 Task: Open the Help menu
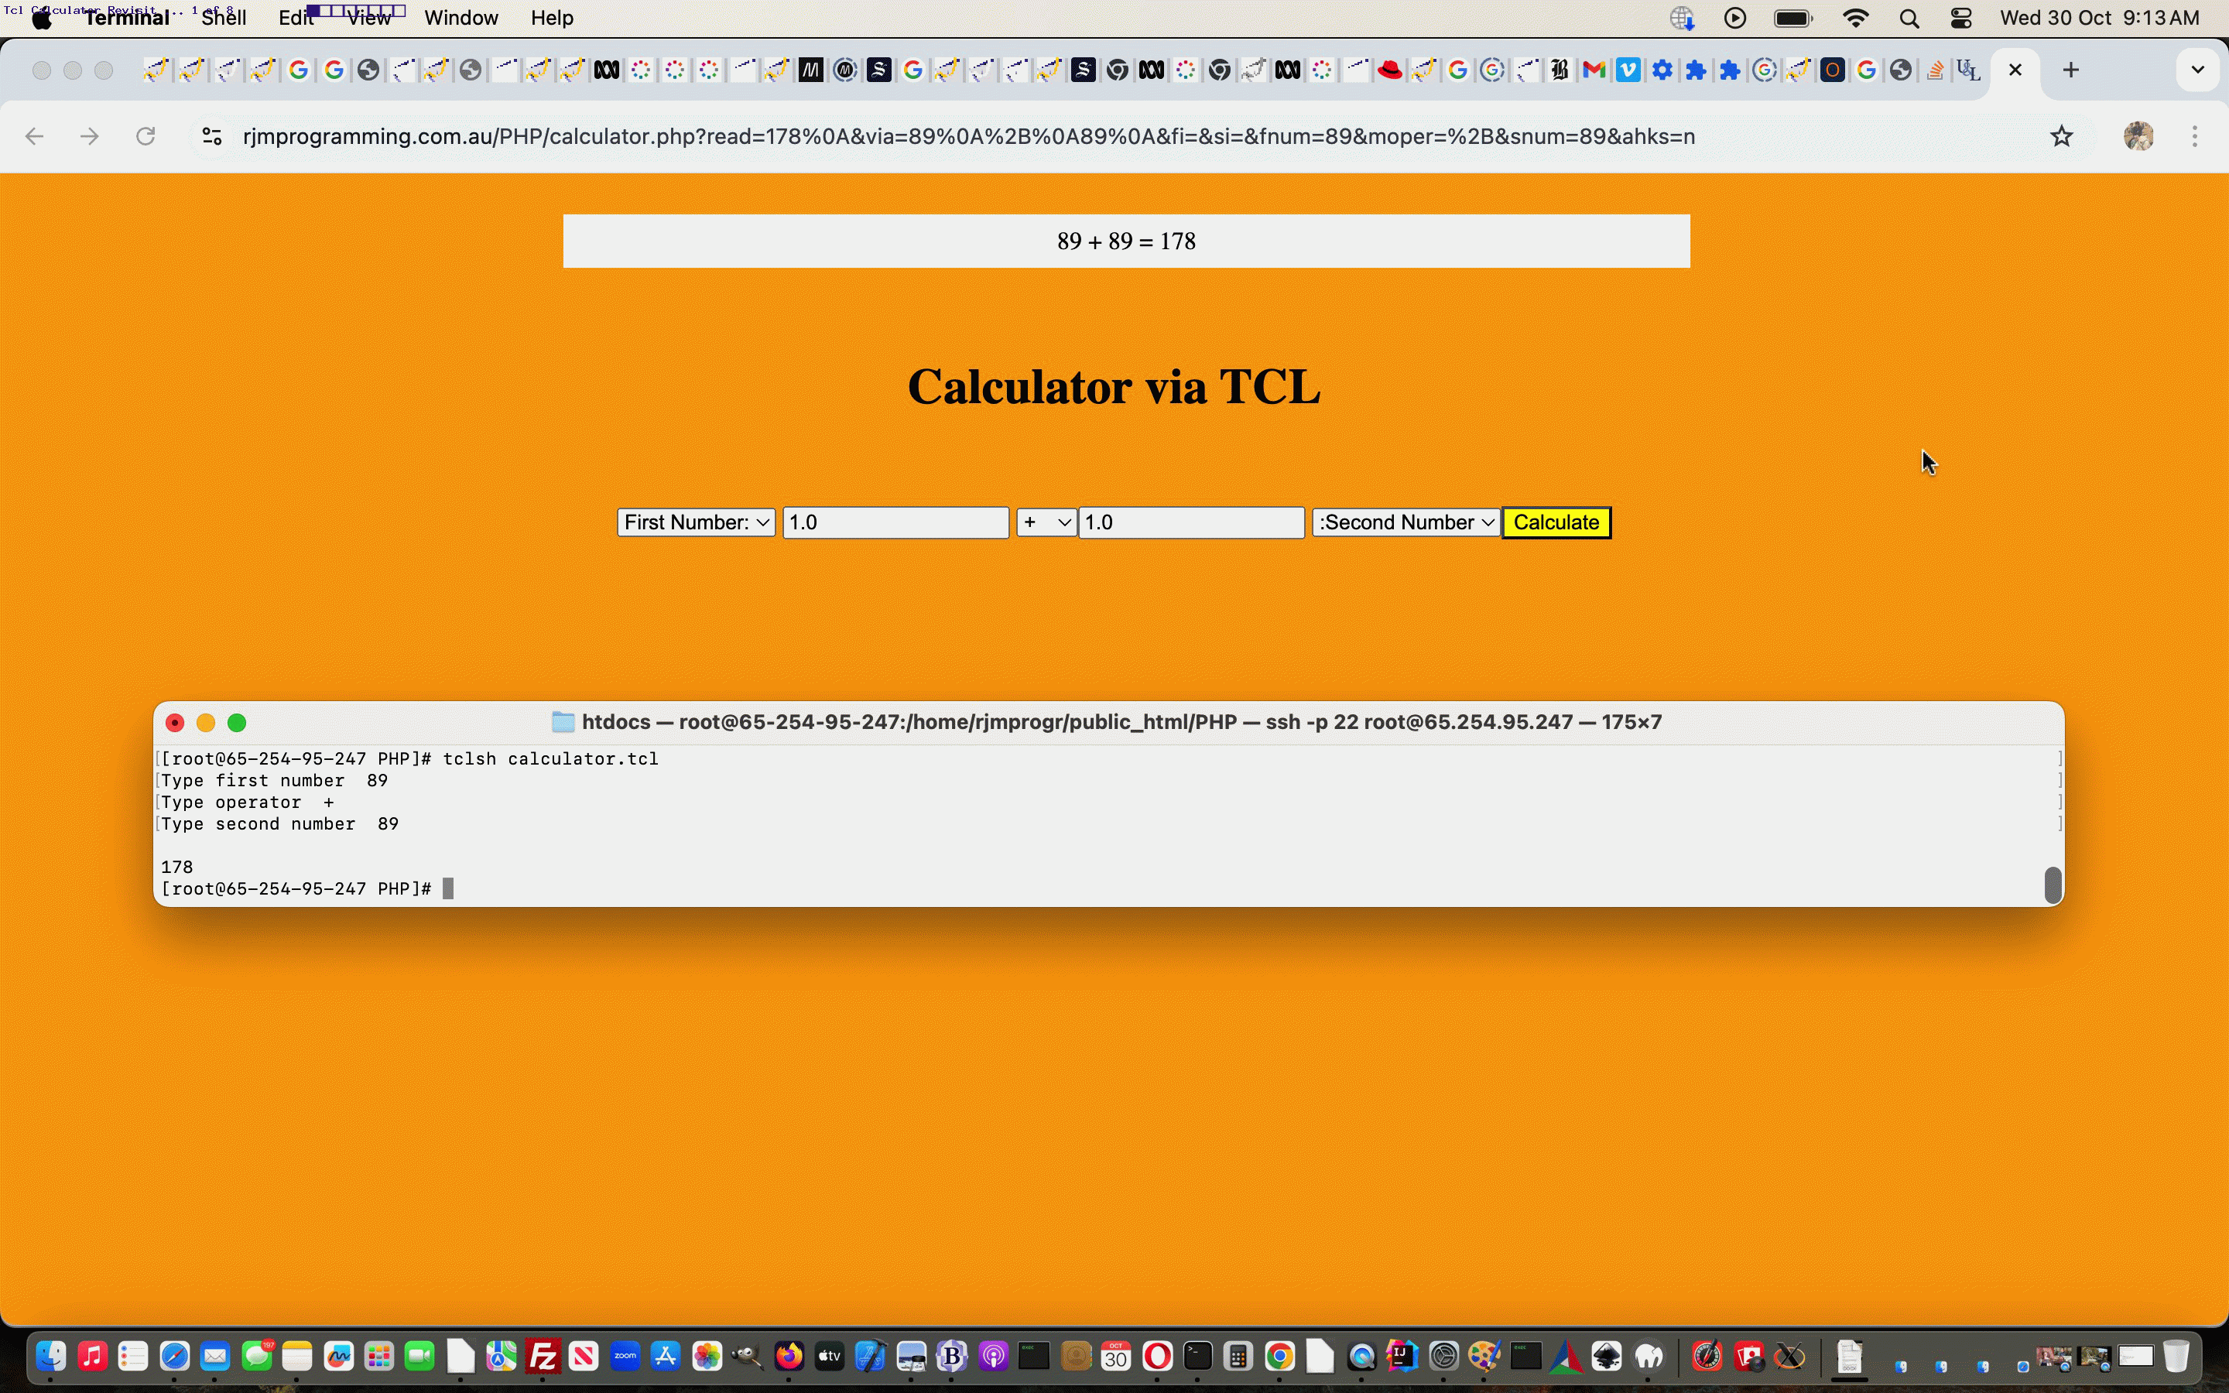(552, 19)
